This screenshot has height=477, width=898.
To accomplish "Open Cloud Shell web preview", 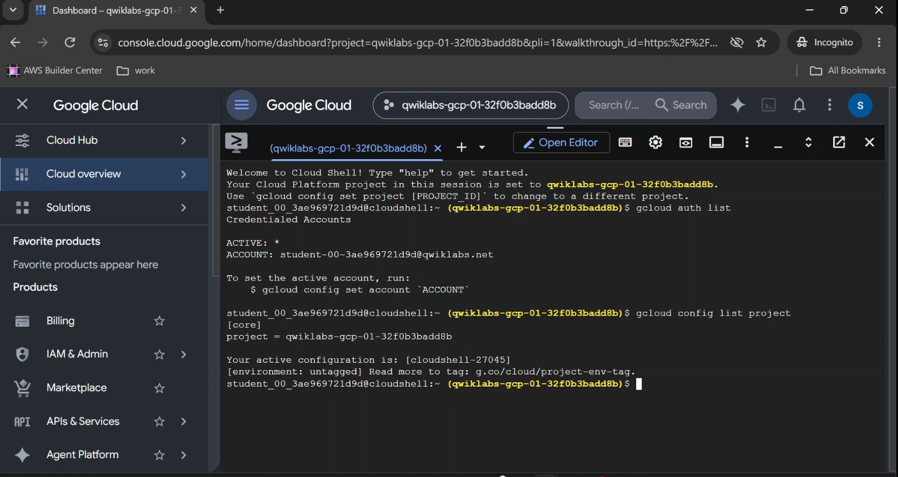I will point(686,143).
